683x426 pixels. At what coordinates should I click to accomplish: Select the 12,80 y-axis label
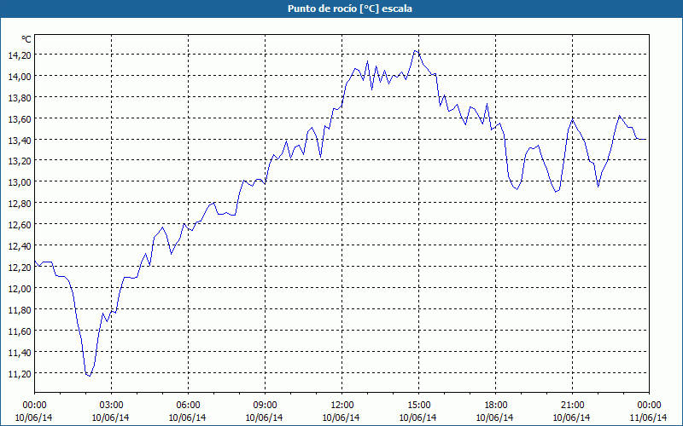[x=20, y=204]
